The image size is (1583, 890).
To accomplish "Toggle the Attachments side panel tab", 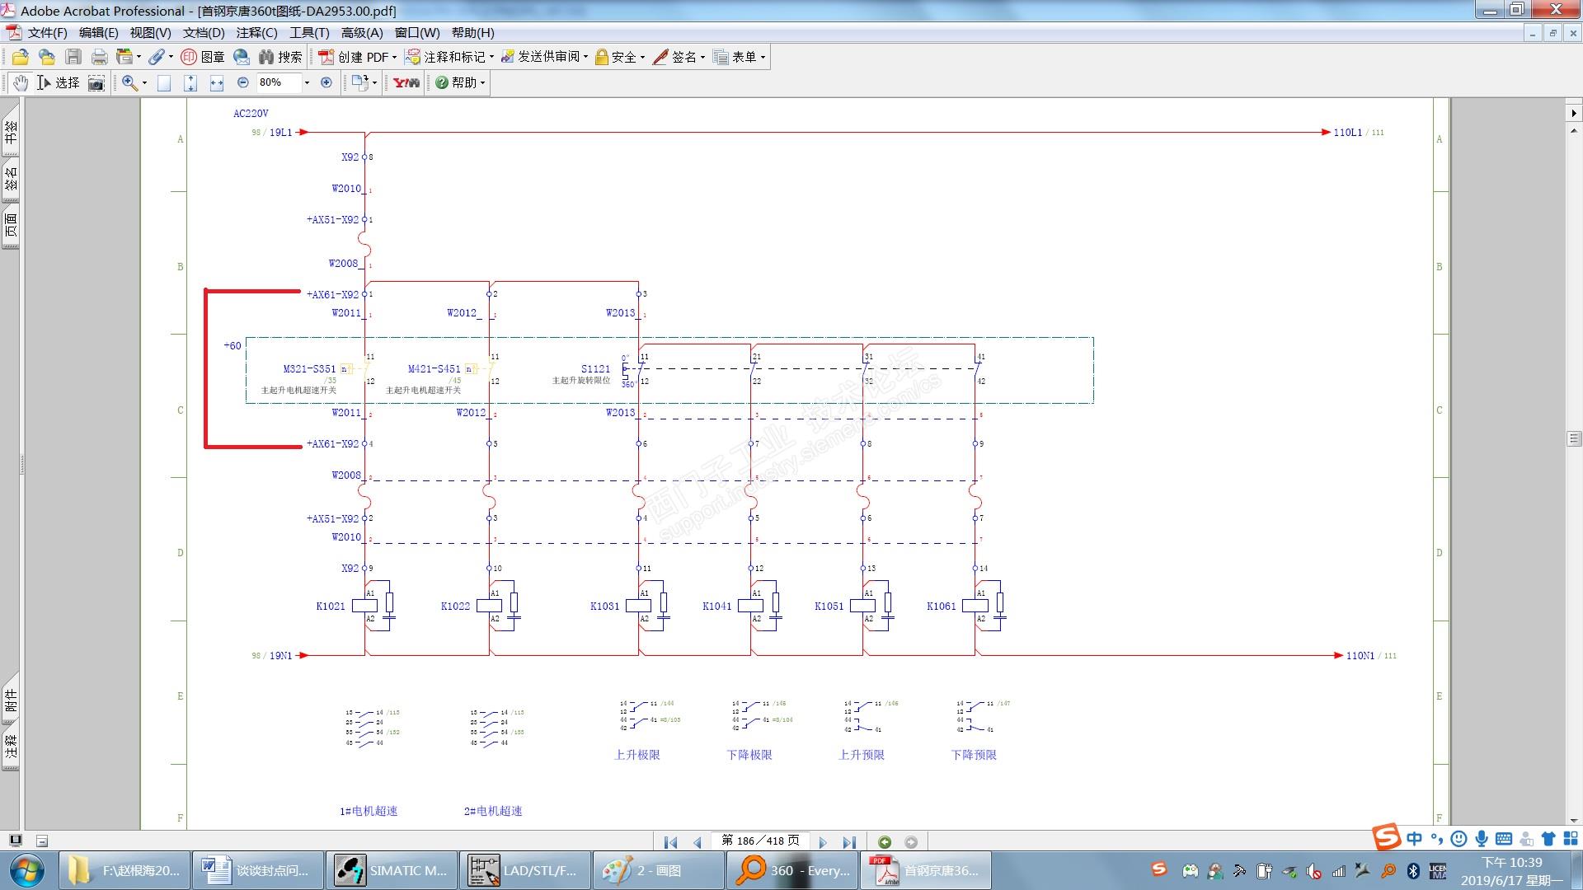I will point(11,700).
